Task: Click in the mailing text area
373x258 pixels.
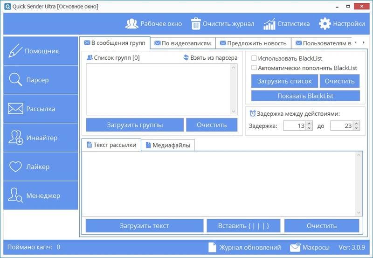Action: click(219, 184)
